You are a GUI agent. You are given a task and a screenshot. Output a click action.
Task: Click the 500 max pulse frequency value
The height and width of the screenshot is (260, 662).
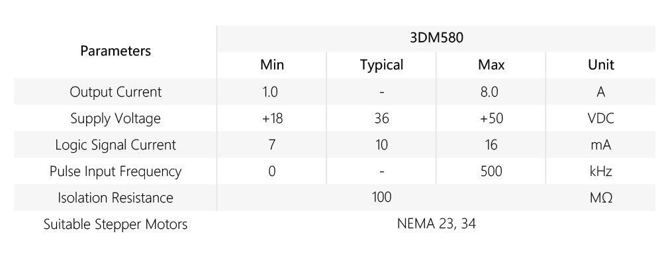click(491, 171)
